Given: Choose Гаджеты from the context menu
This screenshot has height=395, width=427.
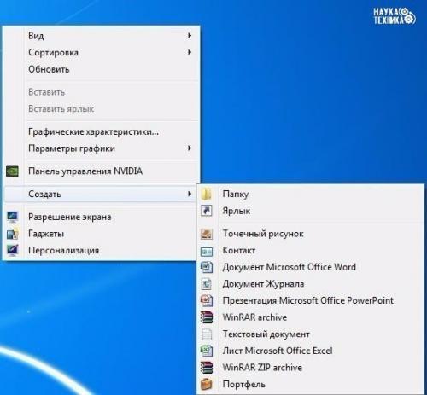Looking at the screenshot, I should pos(101,234).
